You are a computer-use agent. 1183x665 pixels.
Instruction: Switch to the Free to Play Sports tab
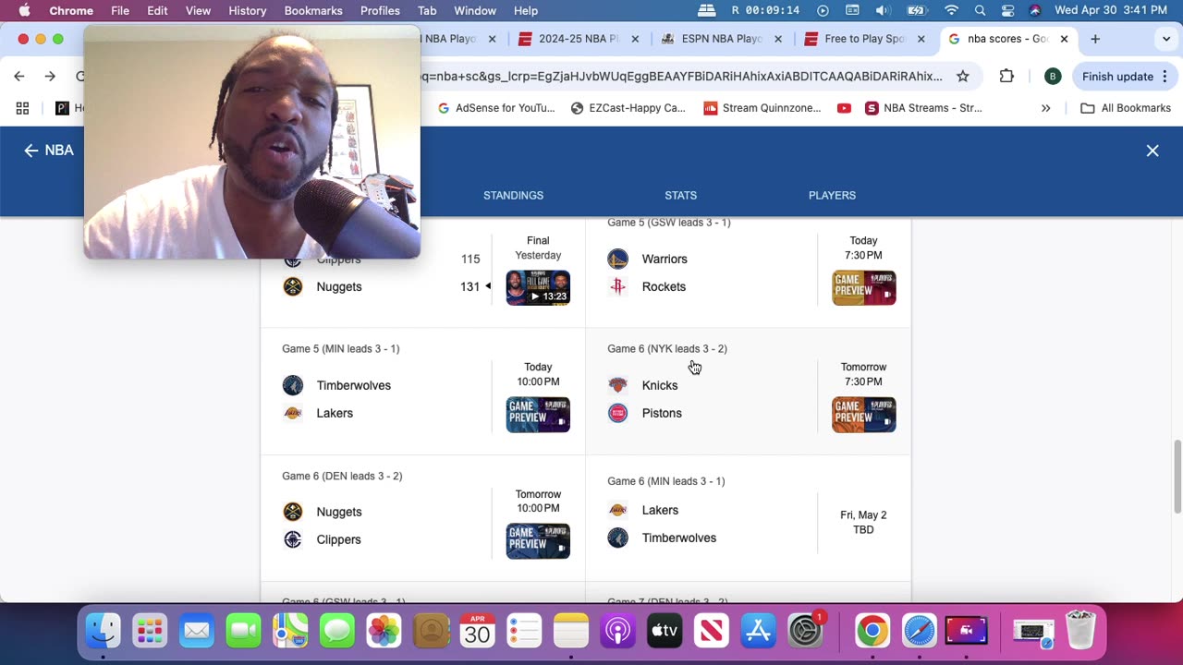point(864,39)
